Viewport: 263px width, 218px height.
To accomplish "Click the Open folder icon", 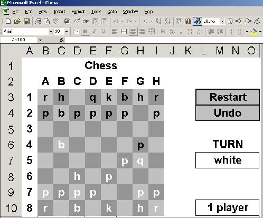I will pyautogui.click(x=17, y=21).
